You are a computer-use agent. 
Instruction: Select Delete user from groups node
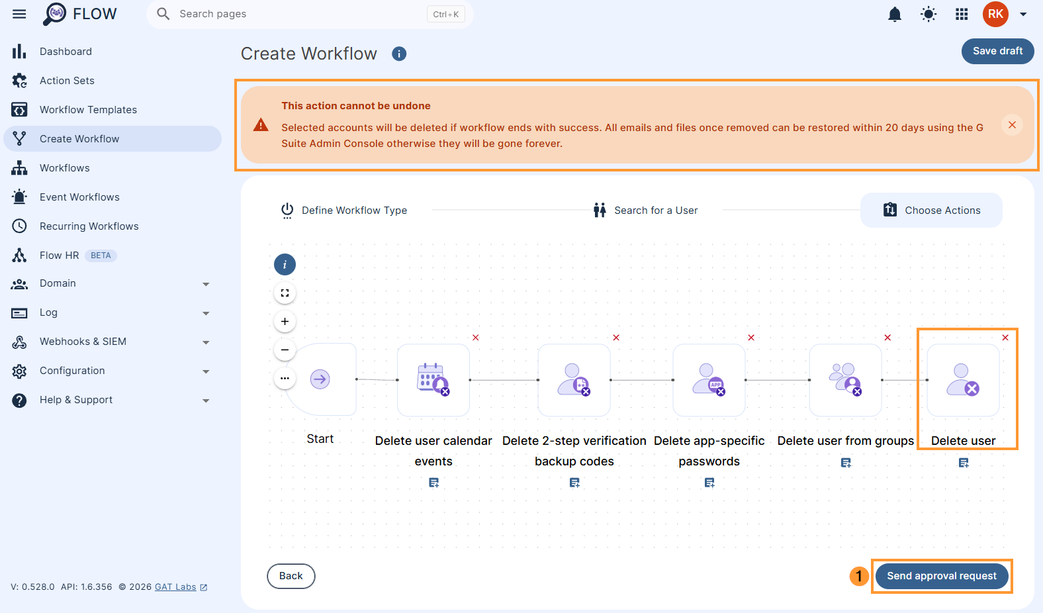tap(846, 380)
